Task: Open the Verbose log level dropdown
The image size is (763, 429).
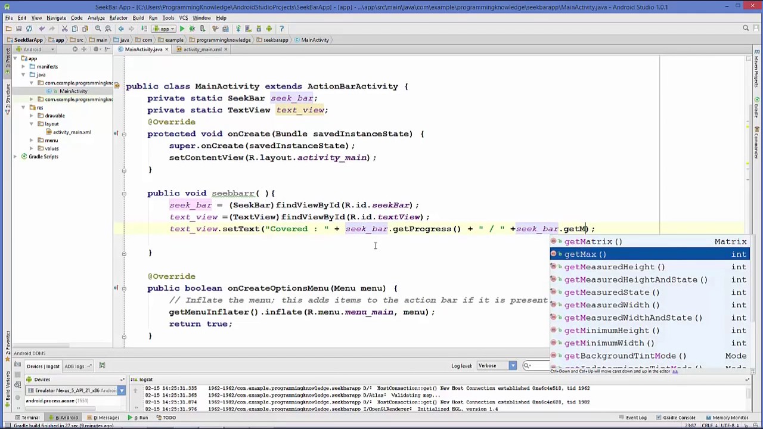Action: pos(496,366)
